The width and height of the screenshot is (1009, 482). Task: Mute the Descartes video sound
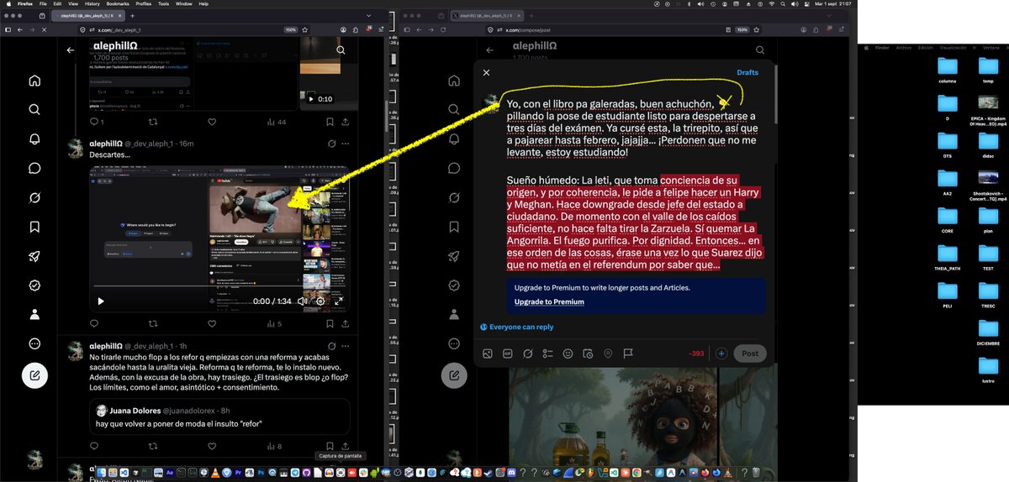click(x=302, y=301)
